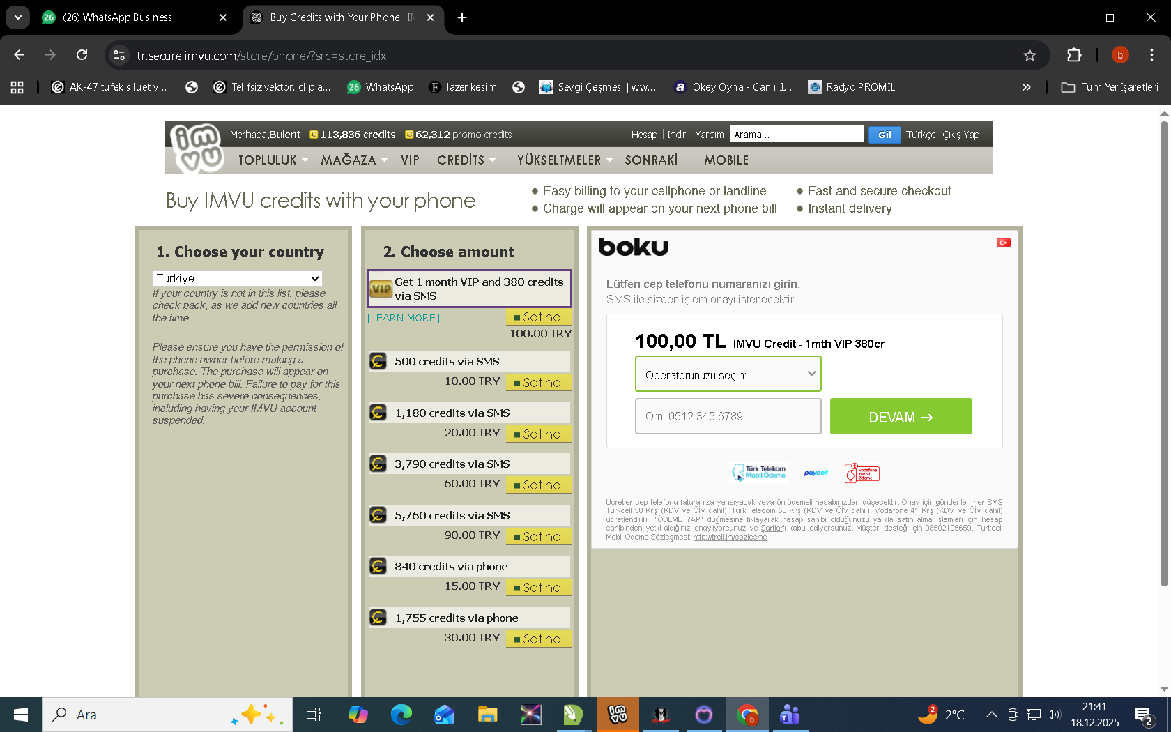Open the Chrome three-dot menu
The height and width of the screenshot is (732, 1171).
(1151, 55)
